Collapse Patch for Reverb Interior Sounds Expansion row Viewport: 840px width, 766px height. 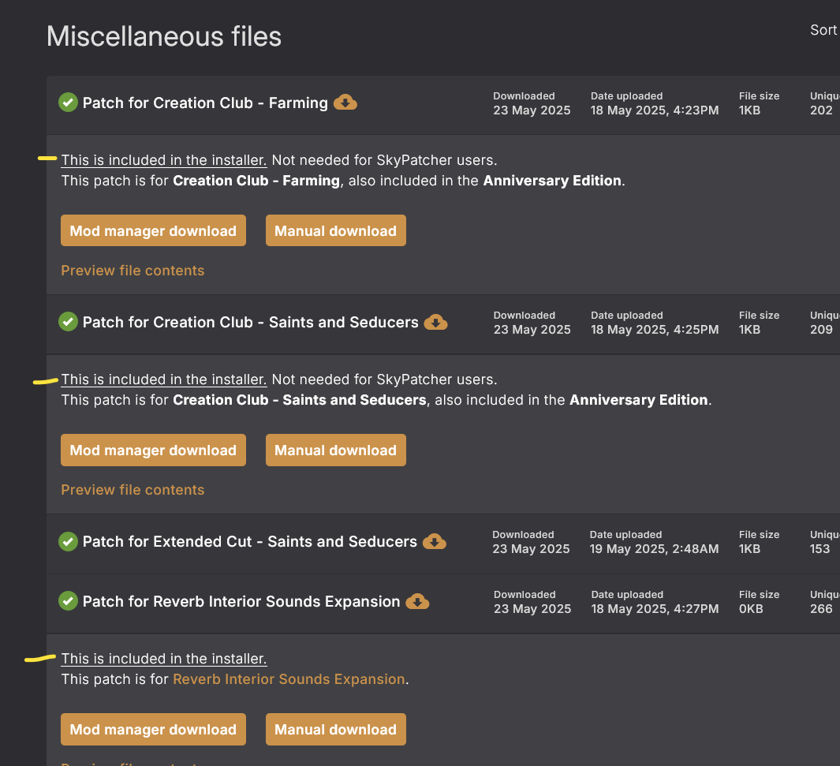tap(241, 602)
